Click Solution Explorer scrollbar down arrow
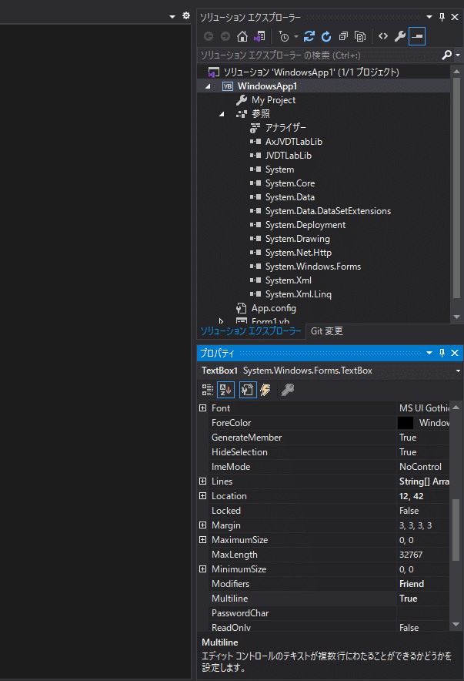Screen dimensions: 464x681 point(456,317)
